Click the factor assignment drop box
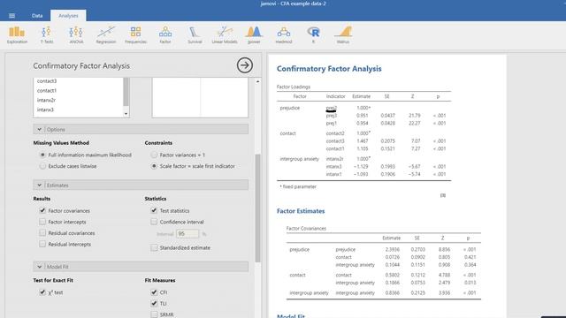 click(200, 97)
